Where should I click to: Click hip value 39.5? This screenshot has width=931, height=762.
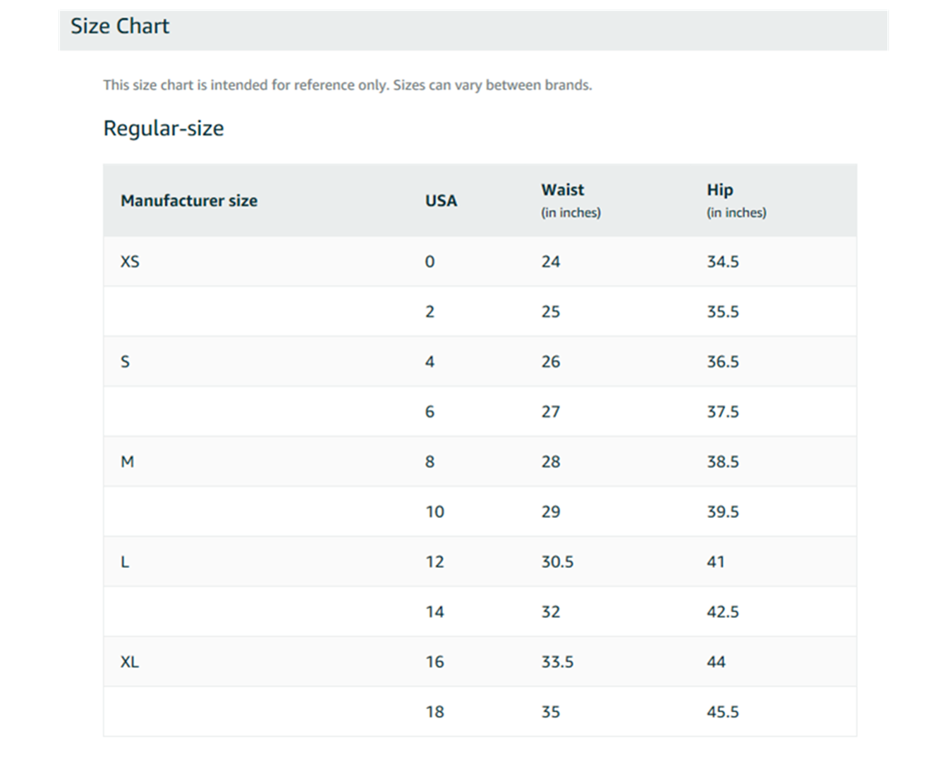pos(723,512)
